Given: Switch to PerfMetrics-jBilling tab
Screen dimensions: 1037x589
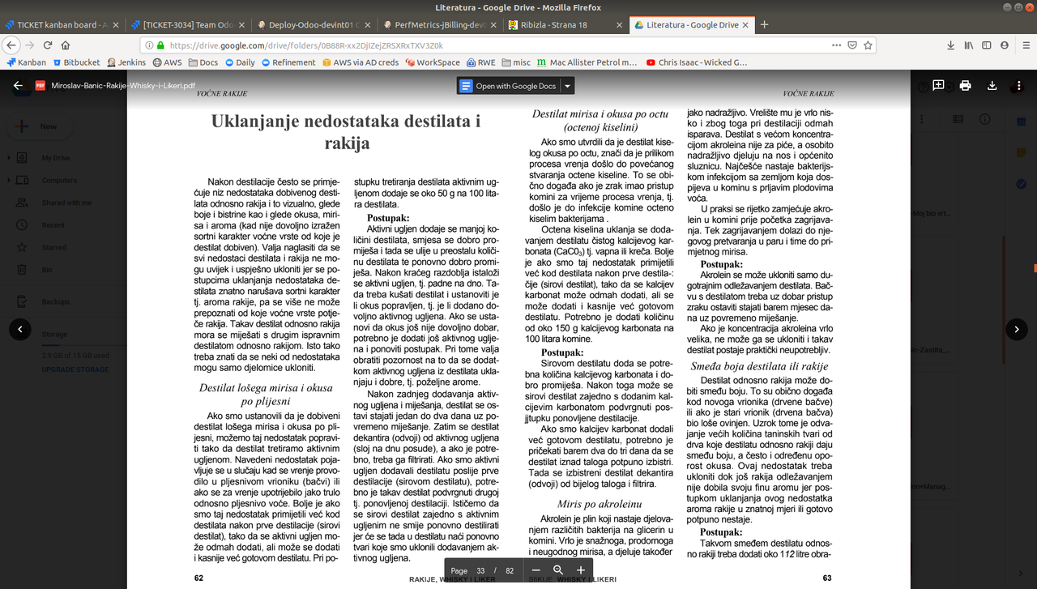Looking at the screenshot, I should point(440,24).
